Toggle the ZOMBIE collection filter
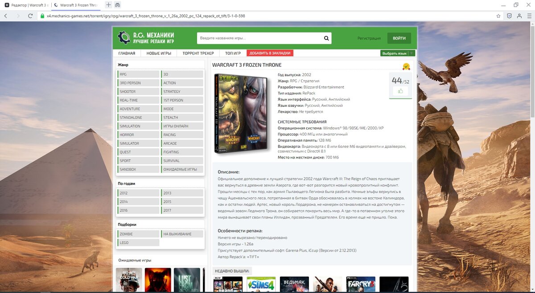This screenshot has width=535, height=293. click(138, 233)
